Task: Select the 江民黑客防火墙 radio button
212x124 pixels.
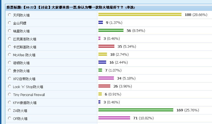Action: [x=10, y=39]
